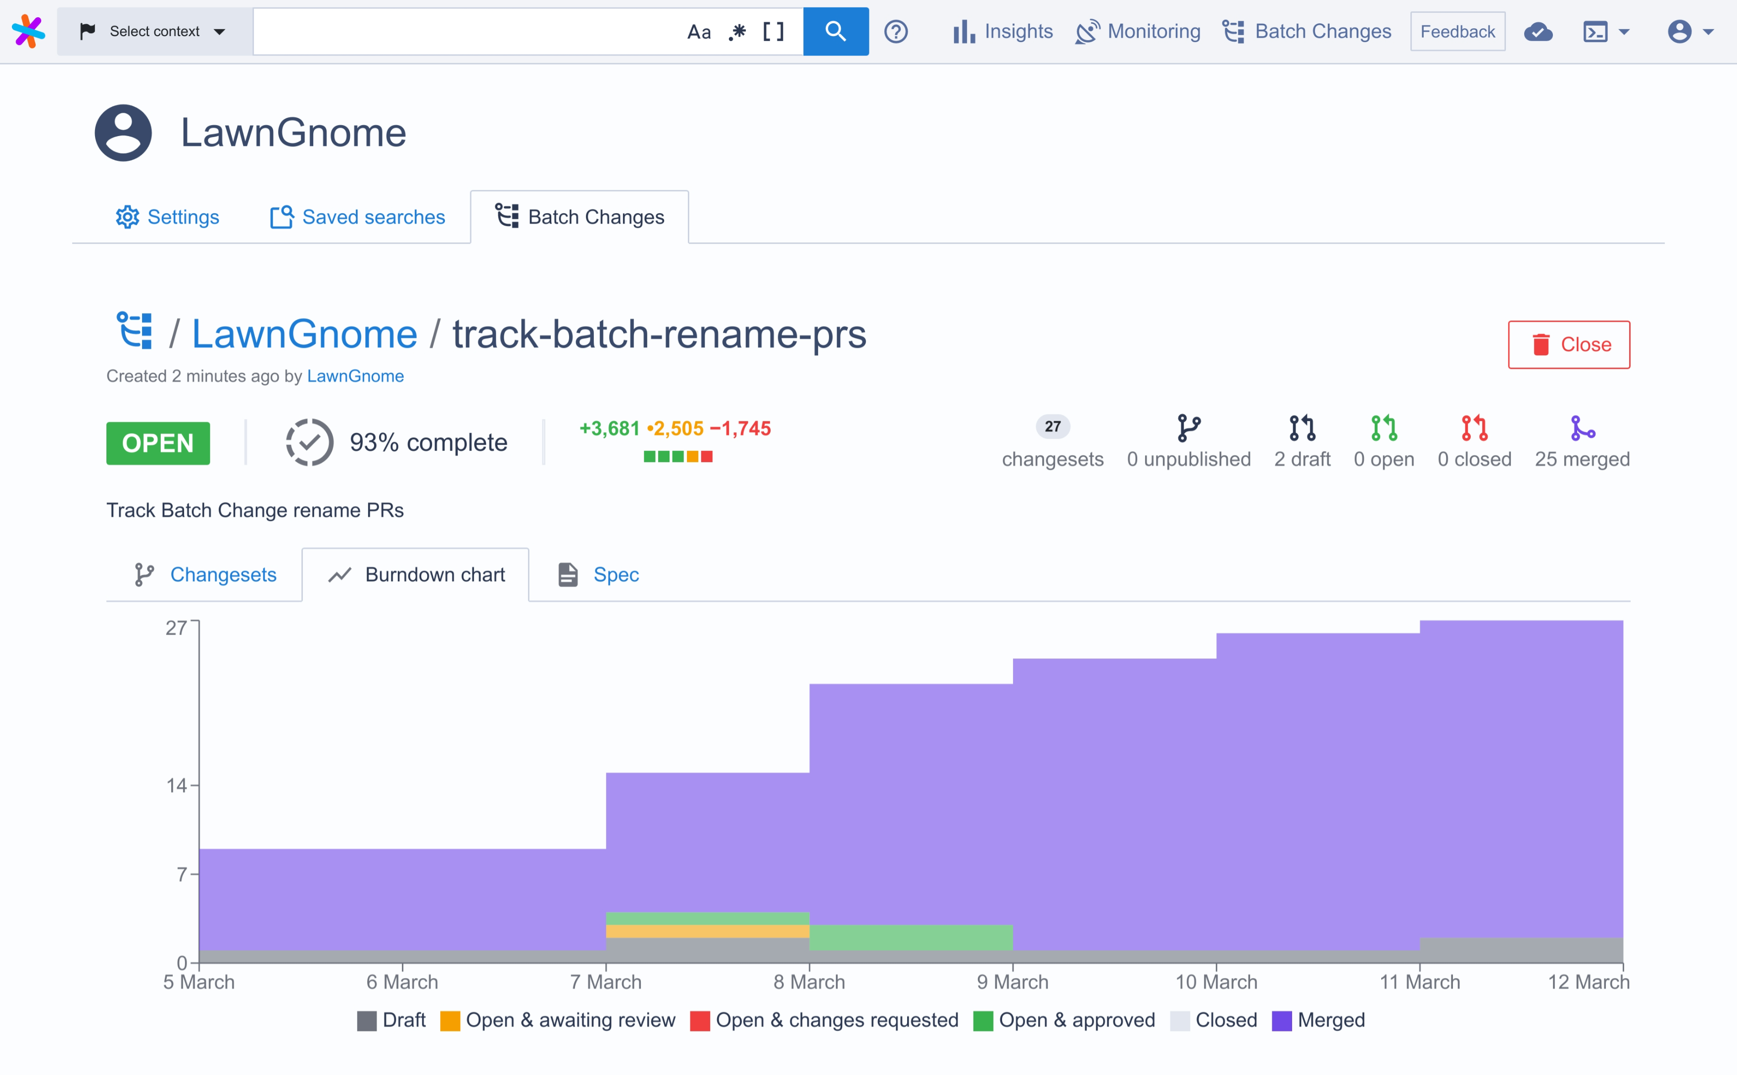Click the blue search magnifier button

tap(835, 31)
